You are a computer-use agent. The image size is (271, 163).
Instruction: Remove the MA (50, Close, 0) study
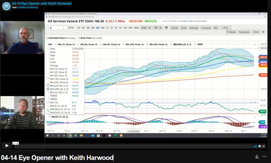point(101,44)
